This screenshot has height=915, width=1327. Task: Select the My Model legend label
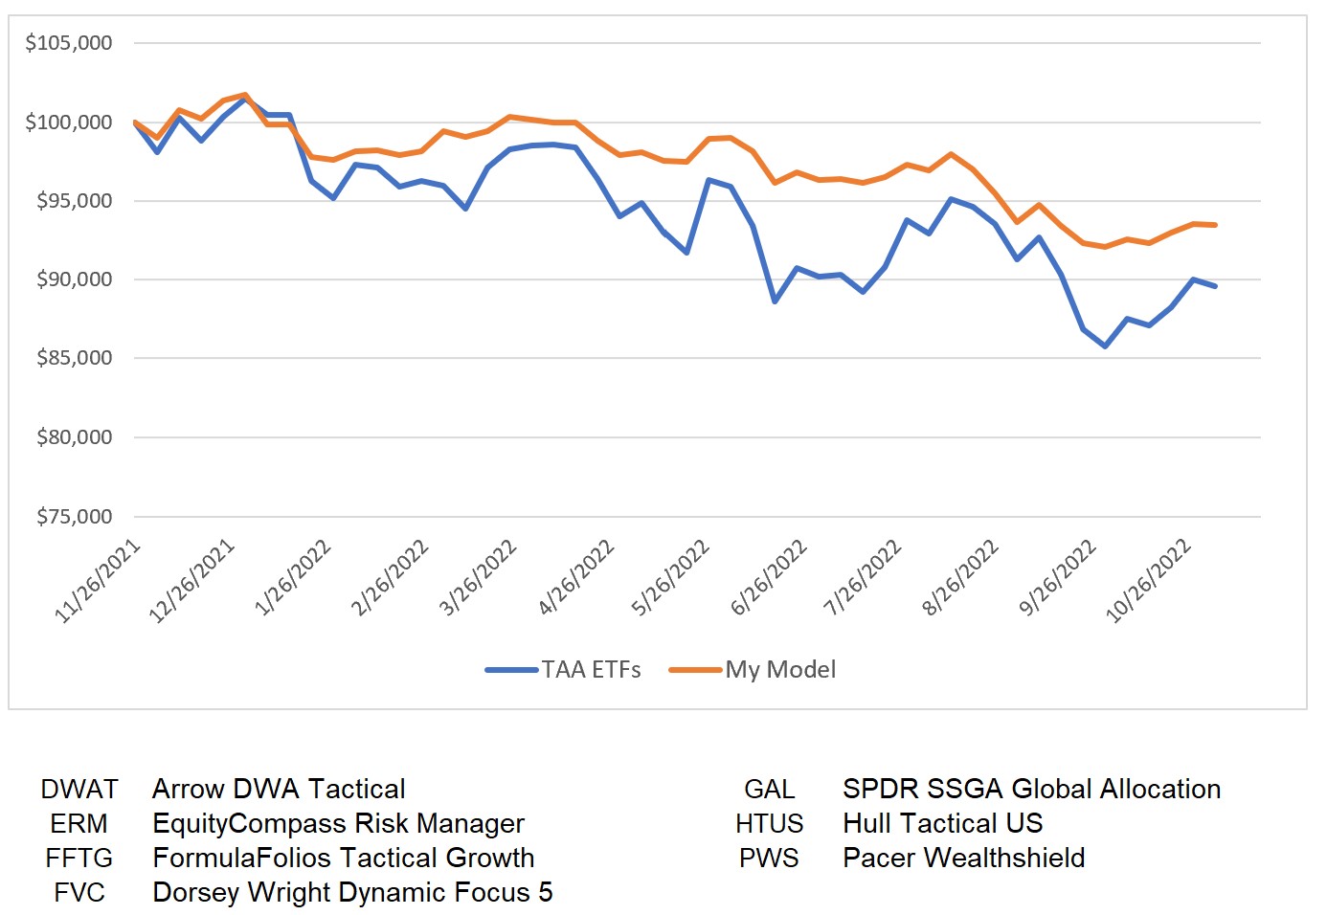[780, 670]
